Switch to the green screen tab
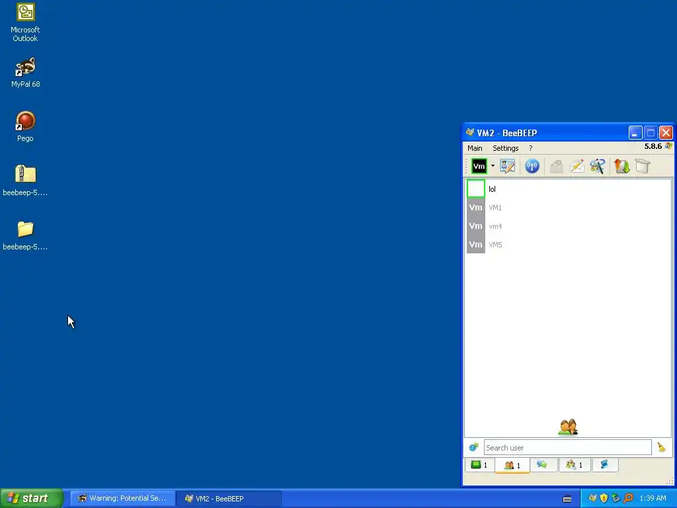 (x=479, y=465)
